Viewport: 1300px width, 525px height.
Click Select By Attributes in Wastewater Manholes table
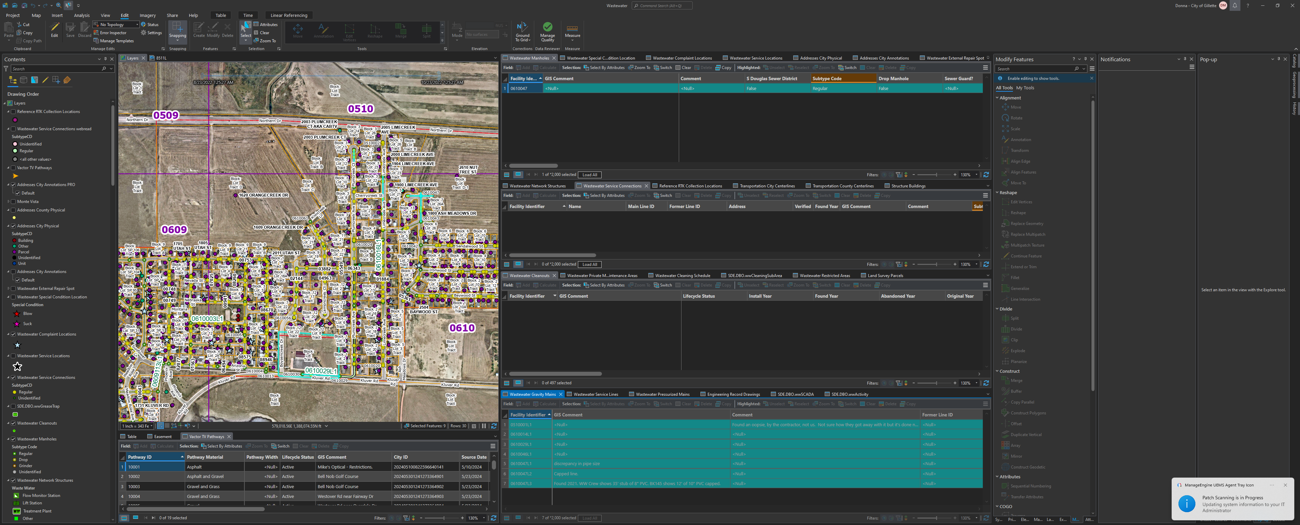[x=604, y=68]
